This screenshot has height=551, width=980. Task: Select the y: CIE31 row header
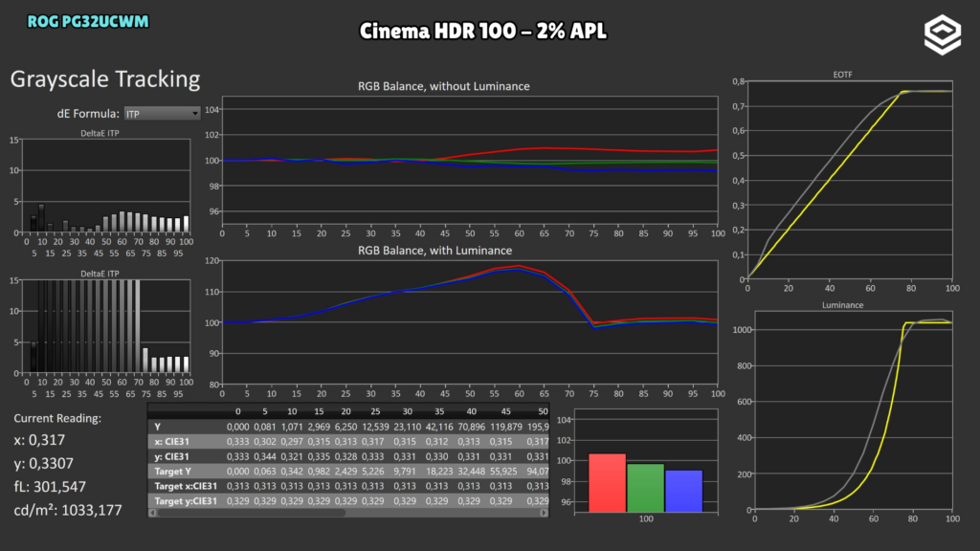(x=172, y=456)
